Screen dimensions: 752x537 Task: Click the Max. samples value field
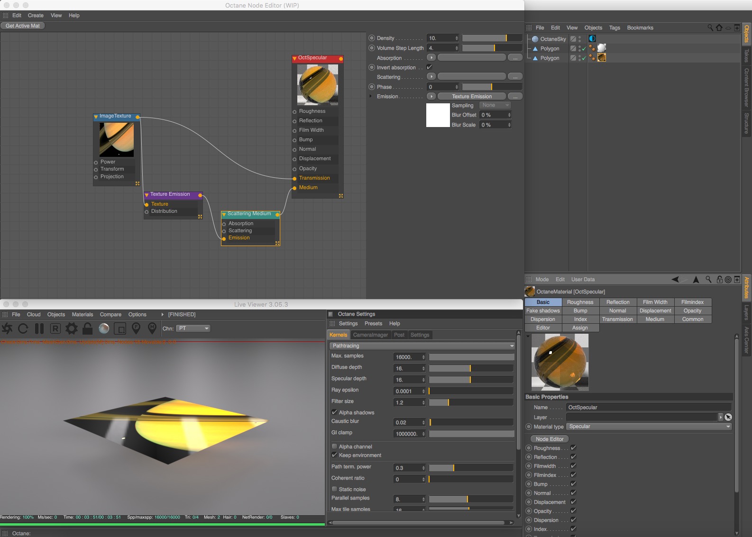point(410,357)
